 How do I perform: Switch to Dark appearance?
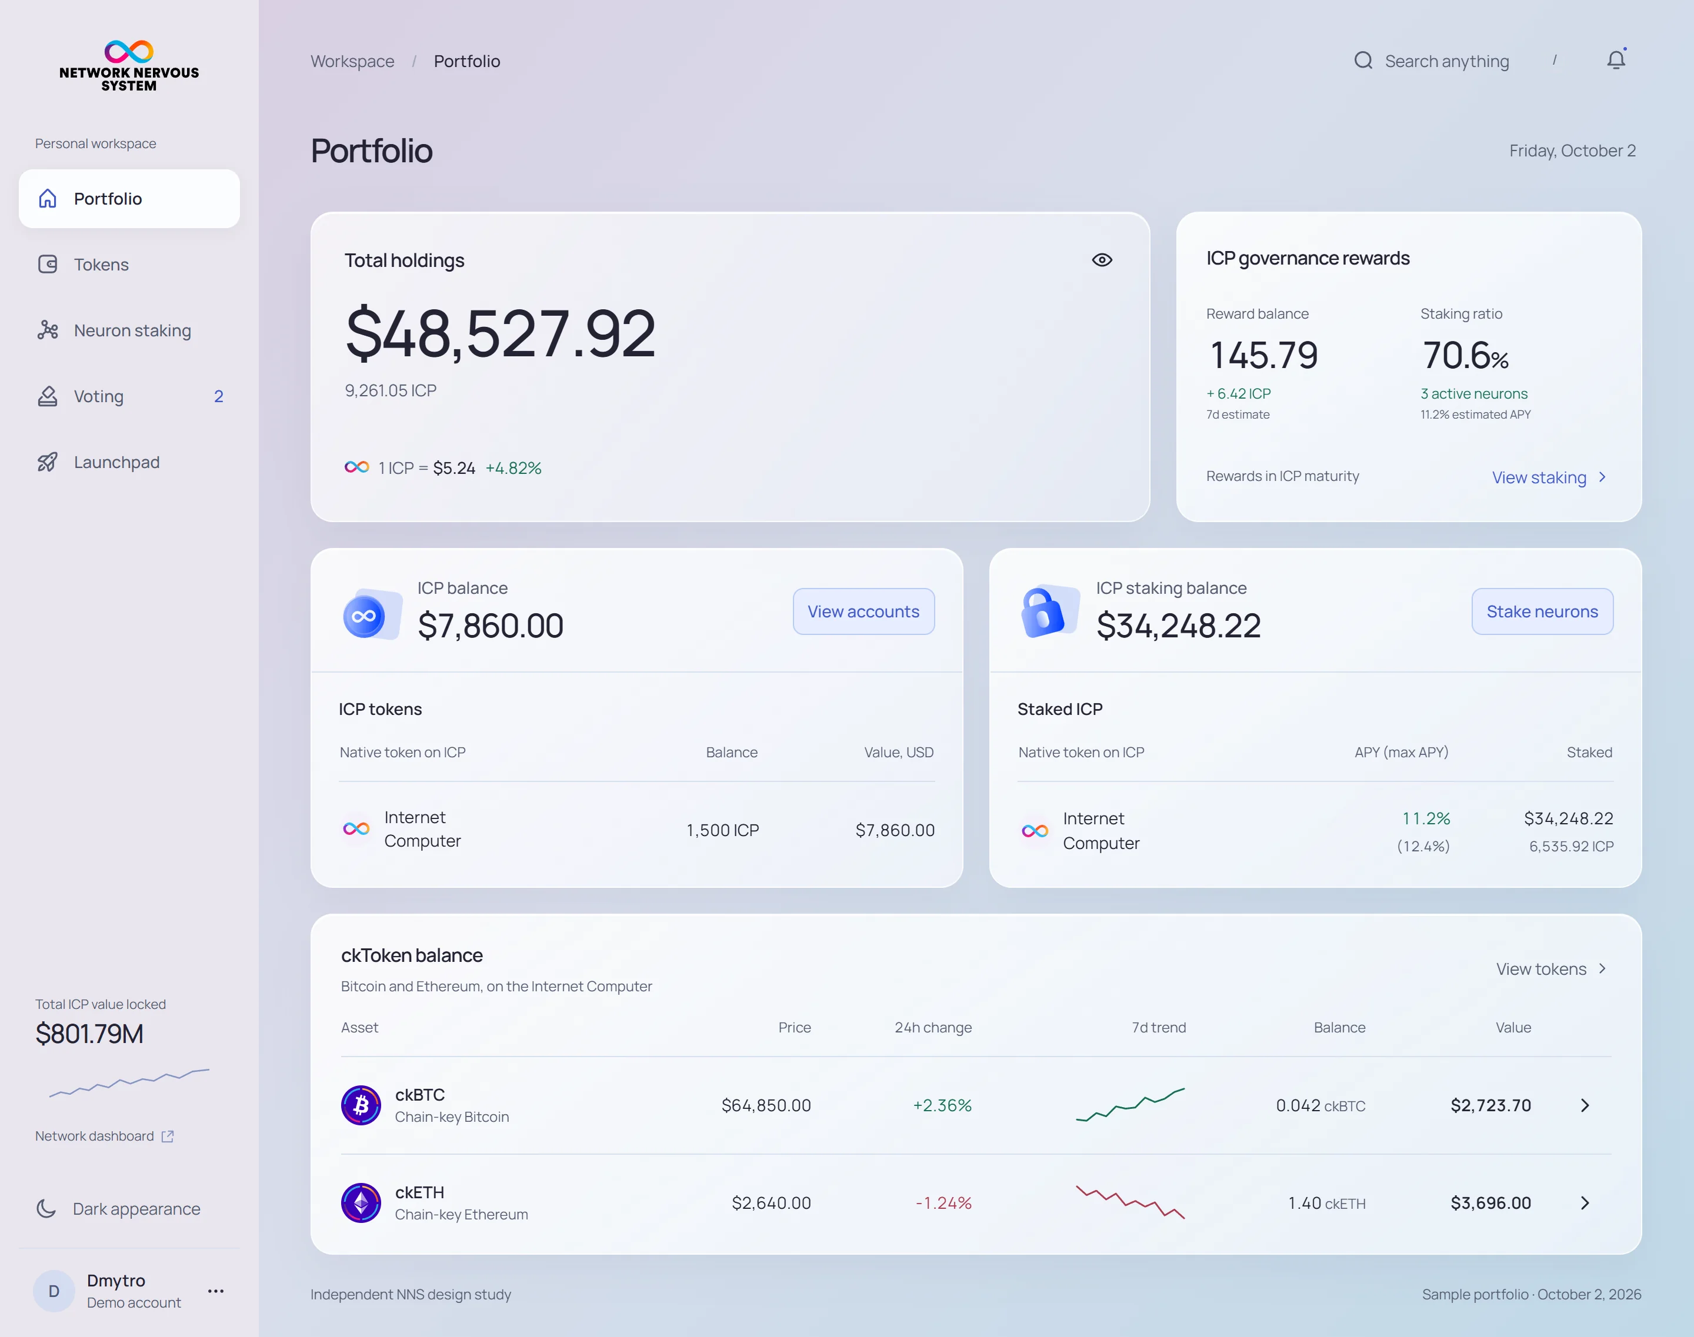point(119,1209)
